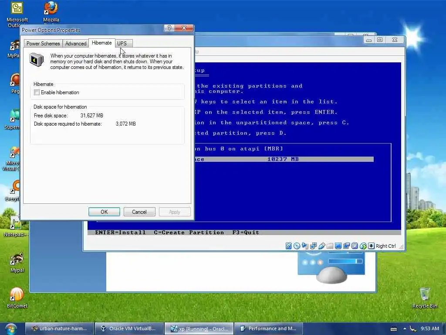446x335 pixels.
Task: Switch to urban-nature-harm taskbar item
Action: coord(59,328)
